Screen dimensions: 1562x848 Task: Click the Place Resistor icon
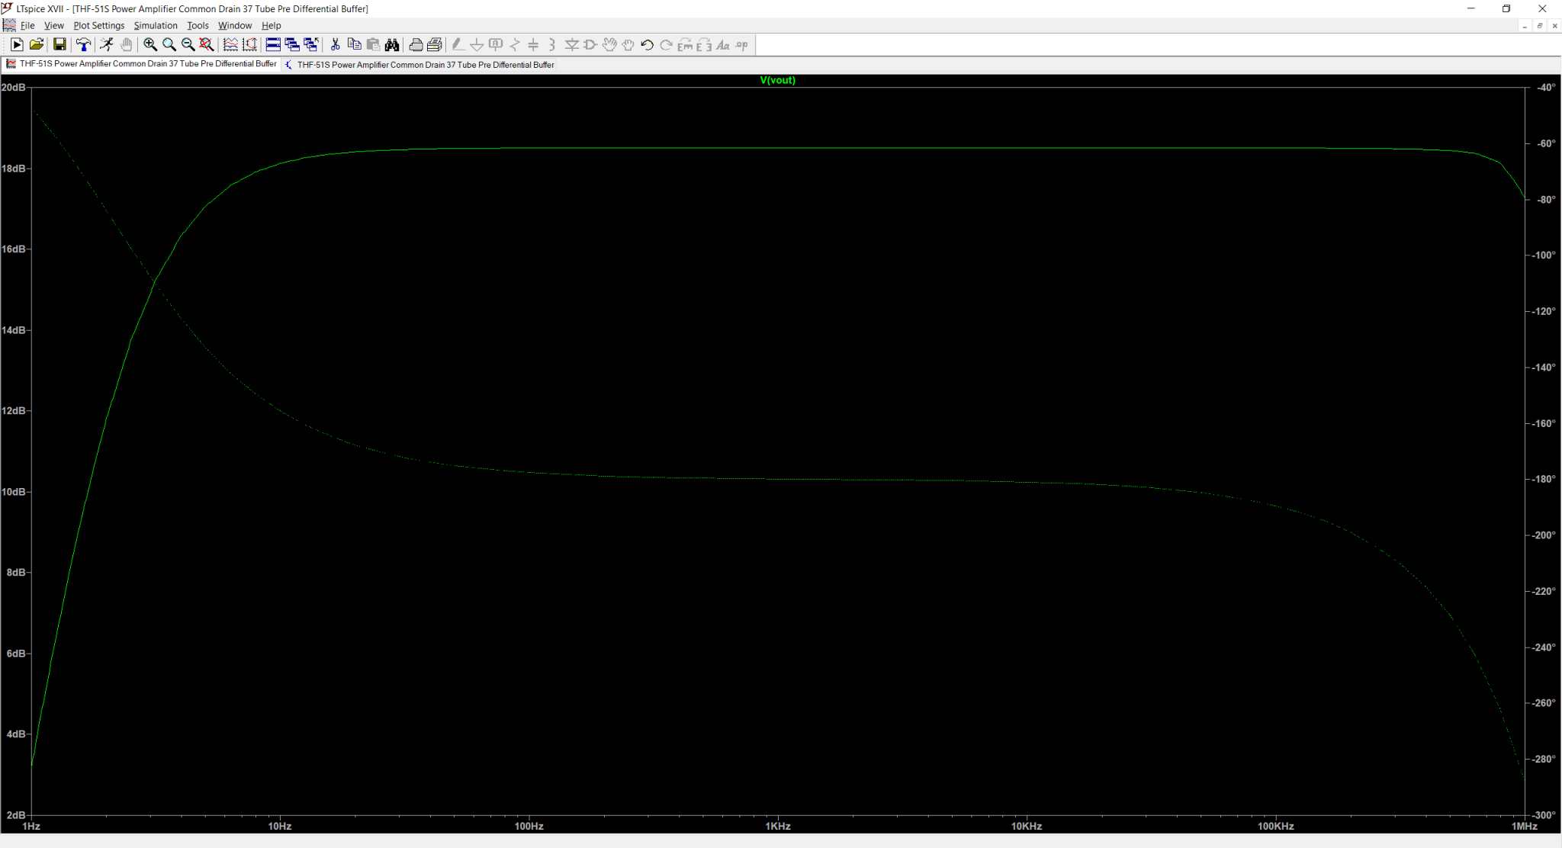coord(515,45)
